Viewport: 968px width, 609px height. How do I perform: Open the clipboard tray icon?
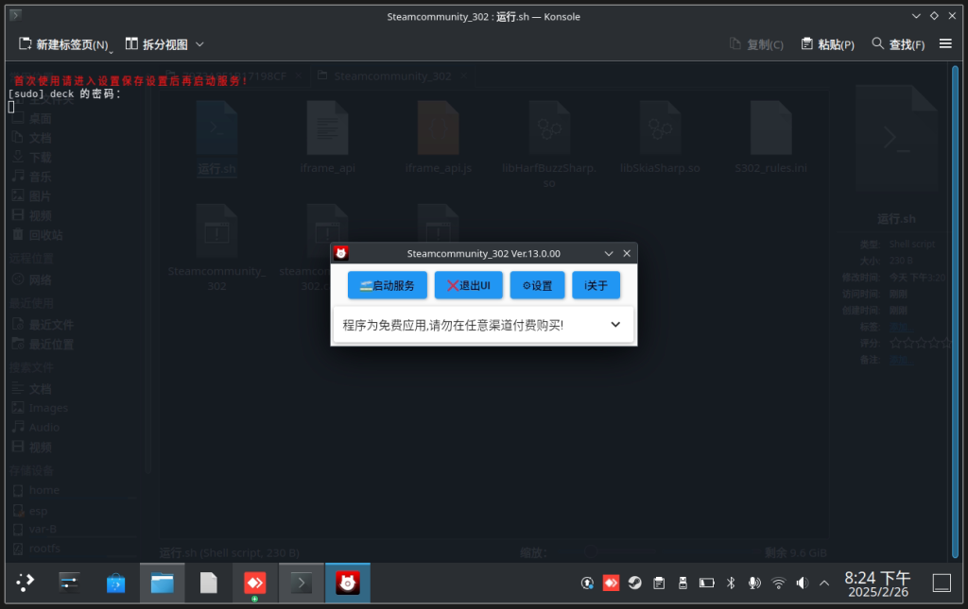tap(659, 583)
